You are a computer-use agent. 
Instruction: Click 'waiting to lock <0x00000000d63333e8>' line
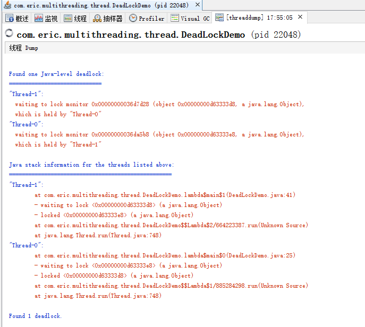pos(128,265)
